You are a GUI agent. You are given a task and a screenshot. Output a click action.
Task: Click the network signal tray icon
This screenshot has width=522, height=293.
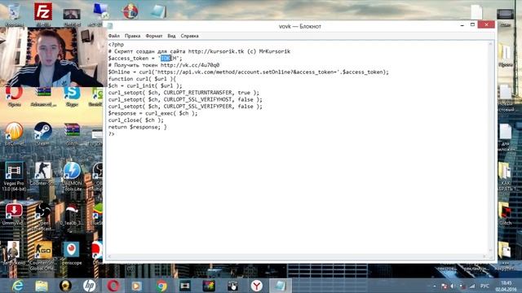tap(472, 286)
